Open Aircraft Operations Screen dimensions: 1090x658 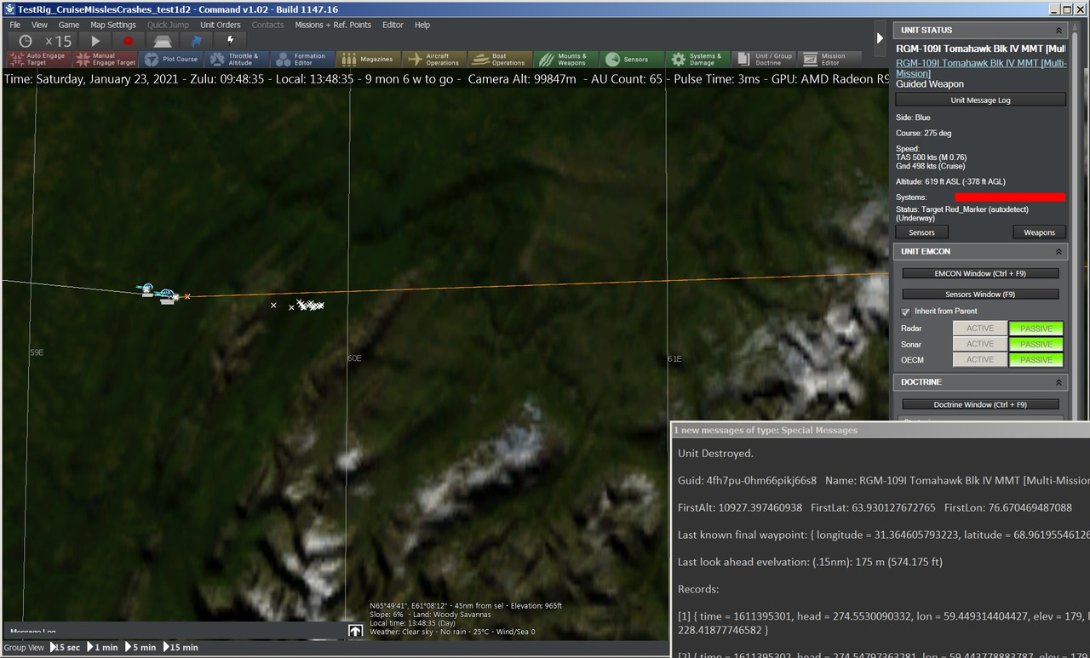tap(434, 60)
